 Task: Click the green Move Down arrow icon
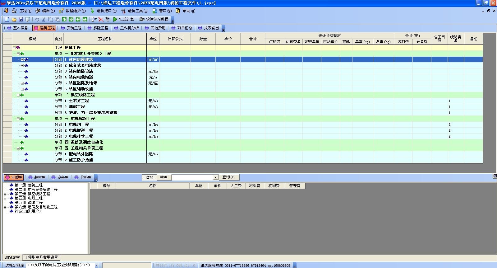71,19
